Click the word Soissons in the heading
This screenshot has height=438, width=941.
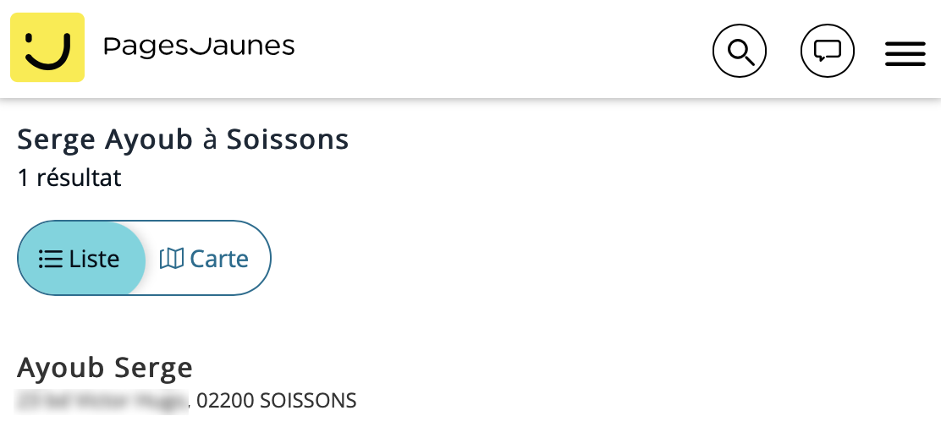click(x=288, y=140)
